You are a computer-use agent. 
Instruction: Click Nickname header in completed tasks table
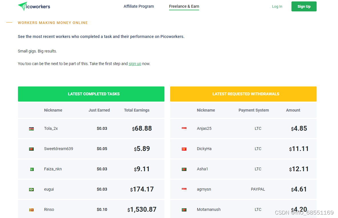click(53, 110)
